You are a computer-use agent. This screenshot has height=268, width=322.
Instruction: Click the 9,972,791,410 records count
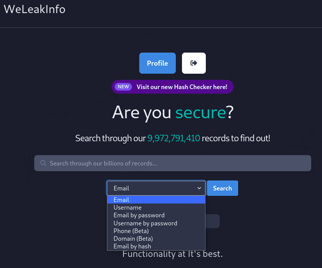point(174,138)
